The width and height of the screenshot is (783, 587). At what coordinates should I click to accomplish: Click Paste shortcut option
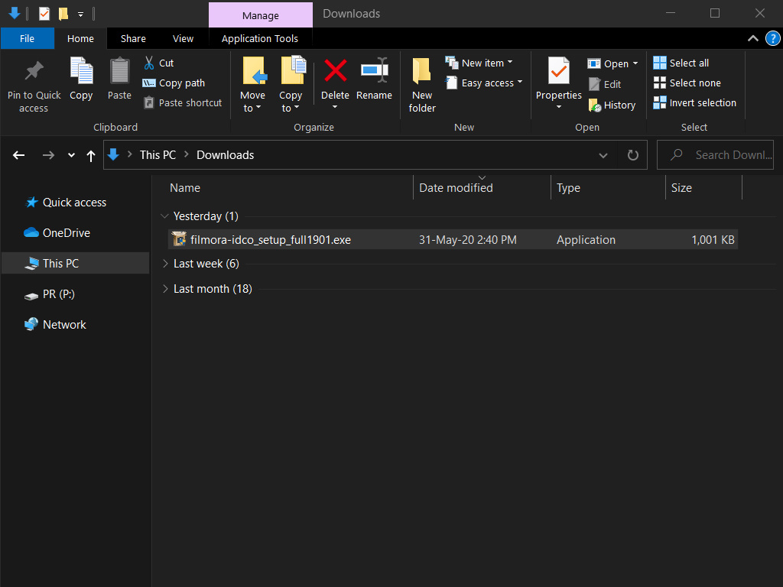pos(182,103)
